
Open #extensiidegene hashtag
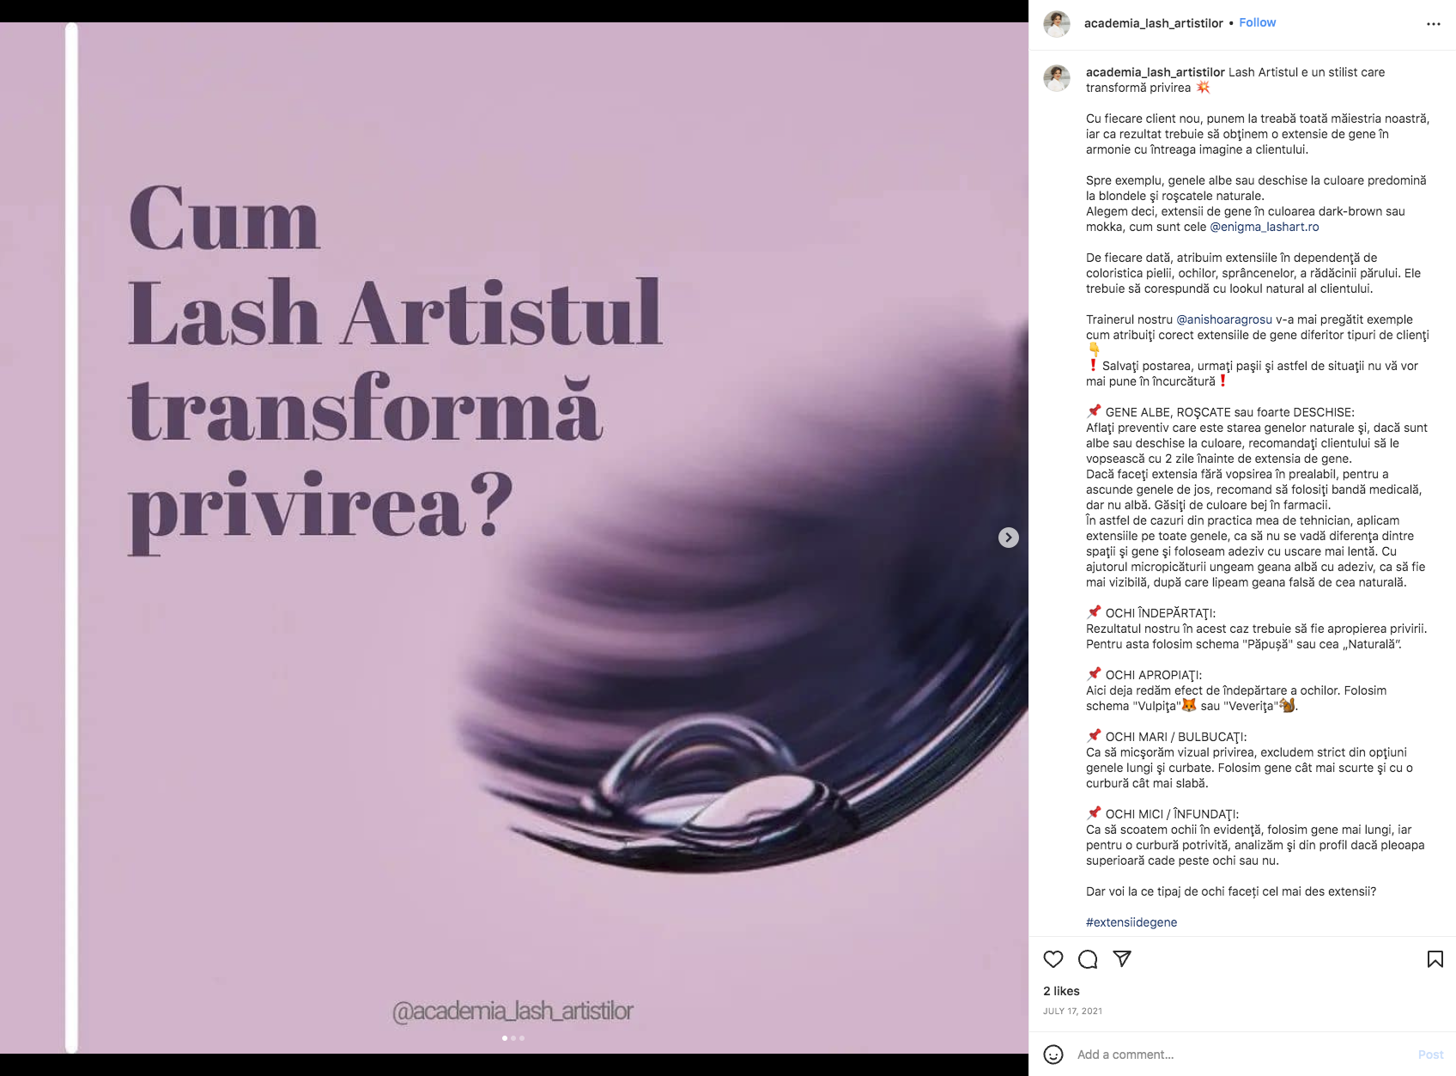point(1131,922)
